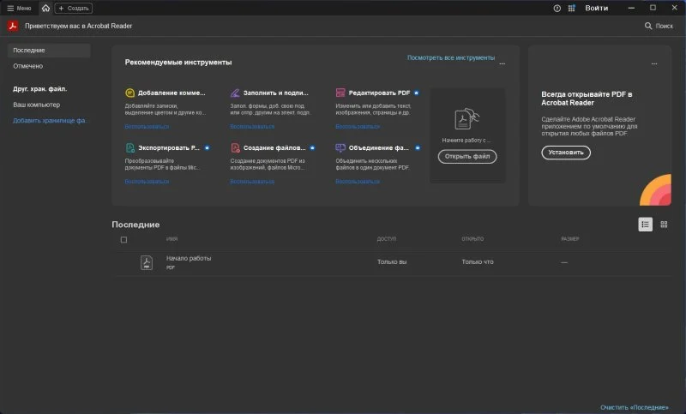The width and height of the screenshot is (686, 414).
Task: Click the Редактировать PDF tool icon
Action: [x=340, y=93]
